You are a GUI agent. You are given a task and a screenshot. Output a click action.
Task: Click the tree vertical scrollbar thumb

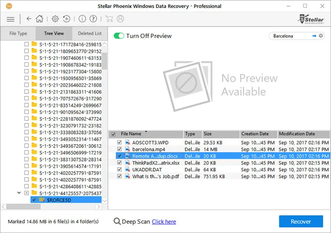tap(105, 61)
